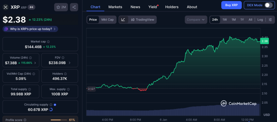Click the Profile score progress bar
Viewport: 277px width, 122px height.
point(59,120)
